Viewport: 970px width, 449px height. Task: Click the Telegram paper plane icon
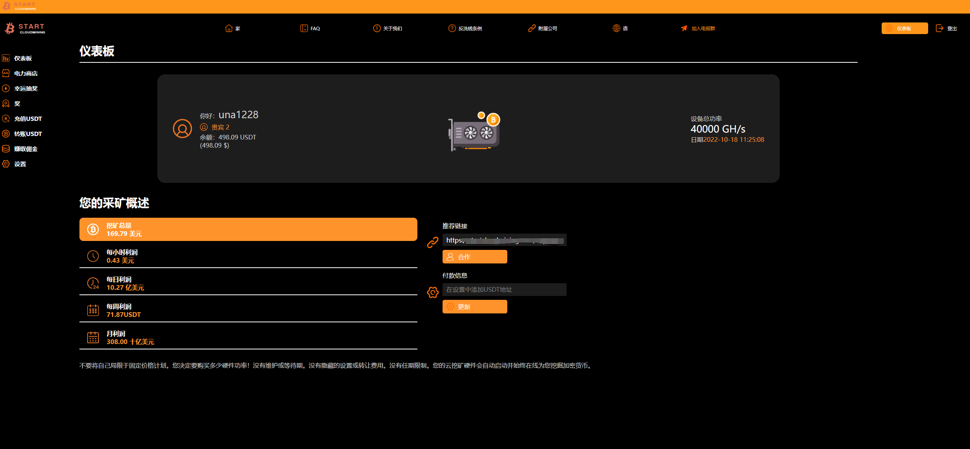point(684,28)
